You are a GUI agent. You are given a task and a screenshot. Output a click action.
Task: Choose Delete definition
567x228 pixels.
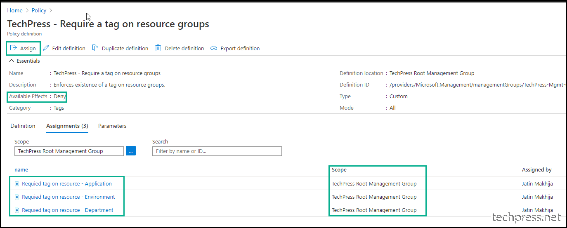tap(184, 49)
